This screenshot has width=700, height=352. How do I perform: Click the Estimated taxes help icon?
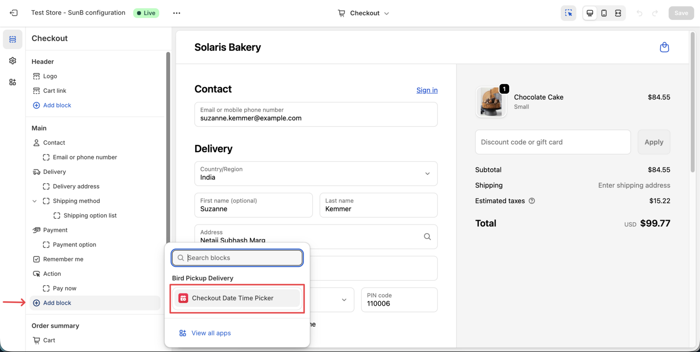point(532,201)
